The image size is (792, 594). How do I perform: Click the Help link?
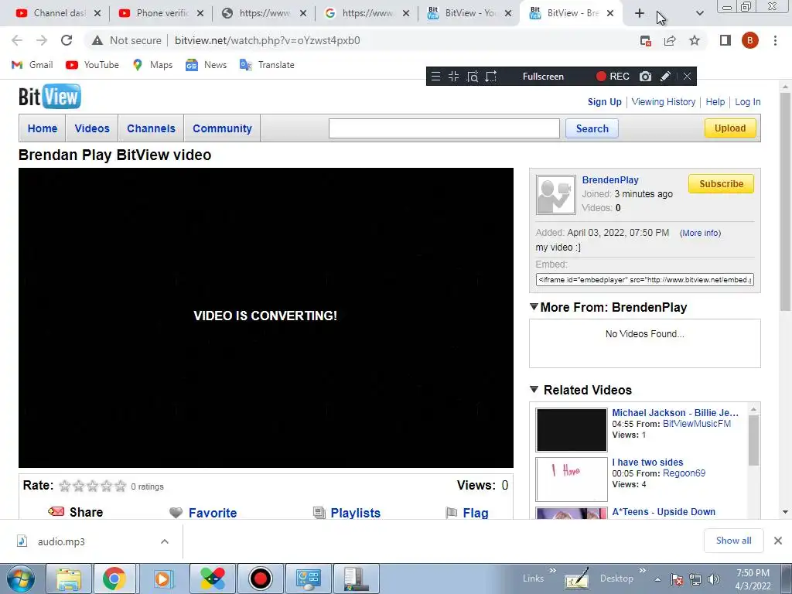click(715, 101)
